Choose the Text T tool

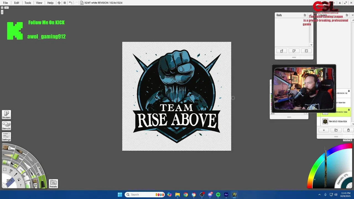click(x=21, y=185)
